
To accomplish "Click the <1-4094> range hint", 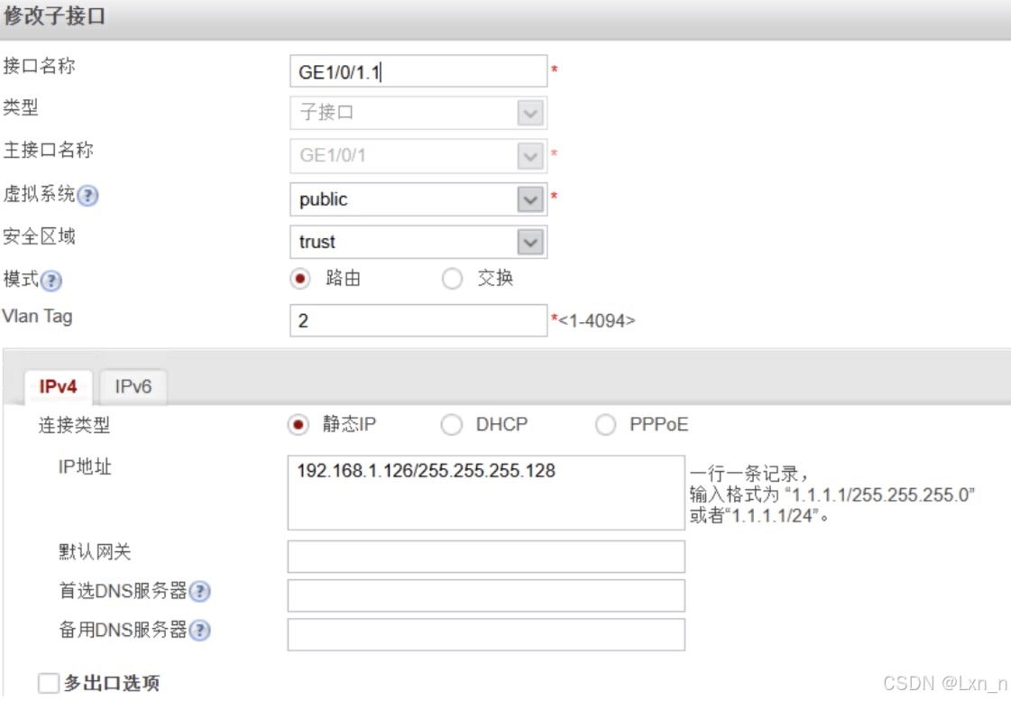I will tap(596, 320).
